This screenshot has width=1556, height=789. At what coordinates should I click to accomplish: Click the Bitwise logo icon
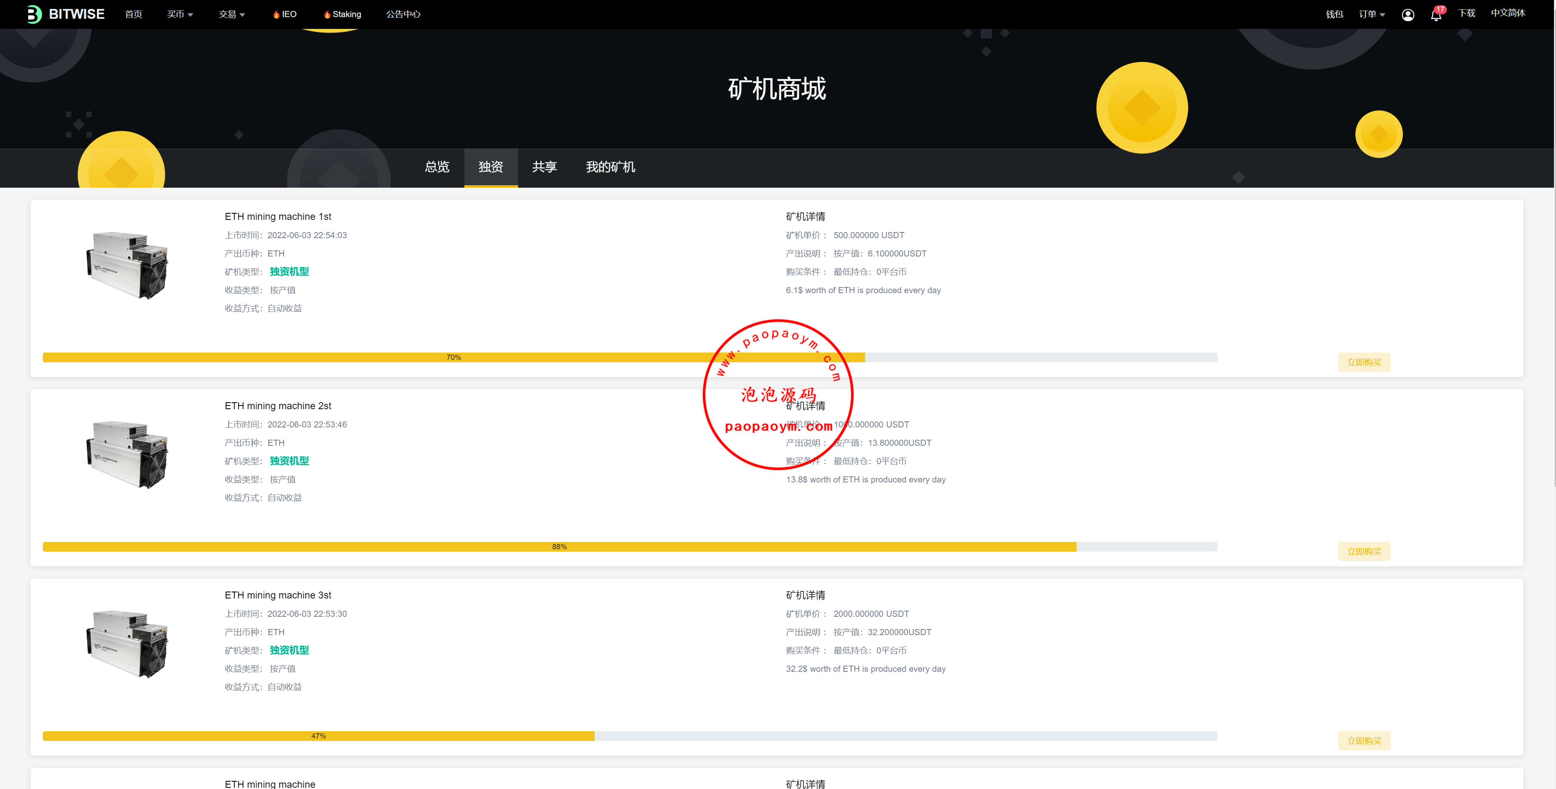34,14
